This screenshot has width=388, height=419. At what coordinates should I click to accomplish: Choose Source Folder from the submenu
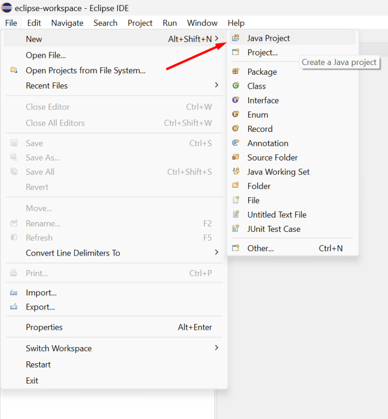292,158
